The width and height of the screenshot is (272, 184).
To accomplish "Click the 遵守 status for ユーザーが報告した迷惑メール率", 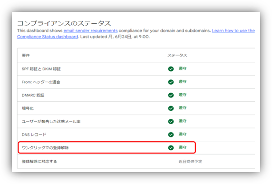I will [x=183, y=121].
